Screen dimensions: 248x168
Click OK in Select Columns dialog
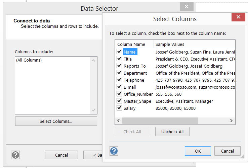point(198,151)
